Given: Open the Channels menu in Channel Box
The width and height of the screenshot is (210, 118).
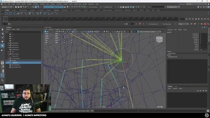Looking at the screenshot, I should [170, 30].
